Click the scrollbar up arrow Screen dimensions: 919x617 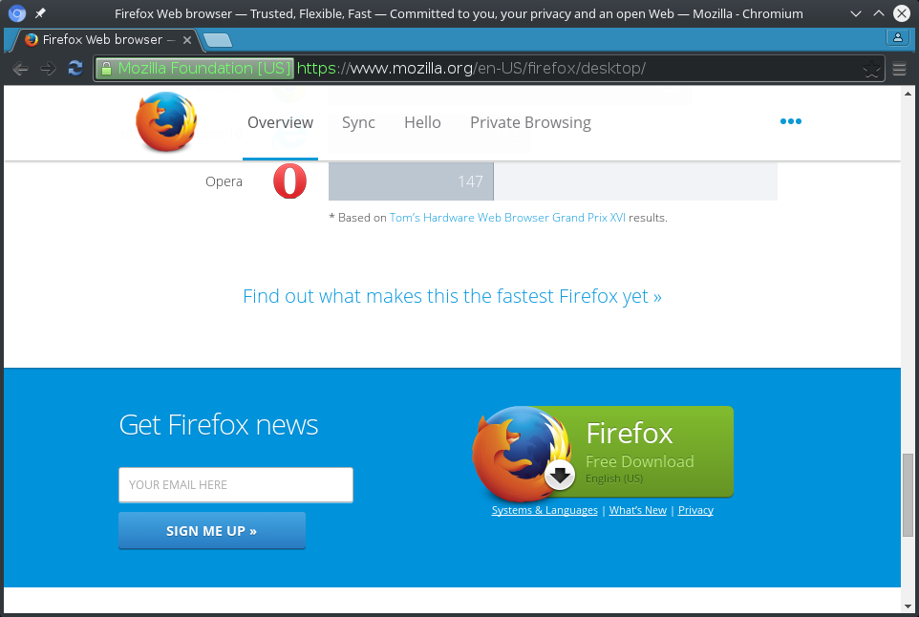click(x=908, y=94)
